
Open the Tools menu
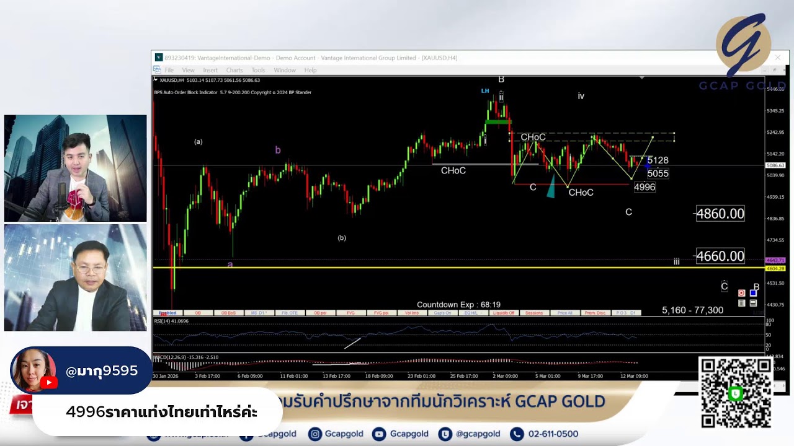pos(258,70)
